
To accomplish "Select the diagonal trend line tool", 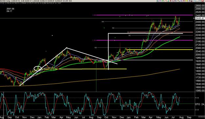I will click(x=178, y=1).
